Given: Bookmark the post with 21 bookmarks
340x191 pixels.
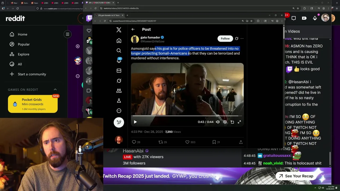Looking at the screenshot, I should (216, 142).
